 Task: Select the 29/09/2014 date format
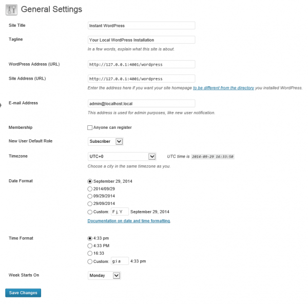click(90, 203)
